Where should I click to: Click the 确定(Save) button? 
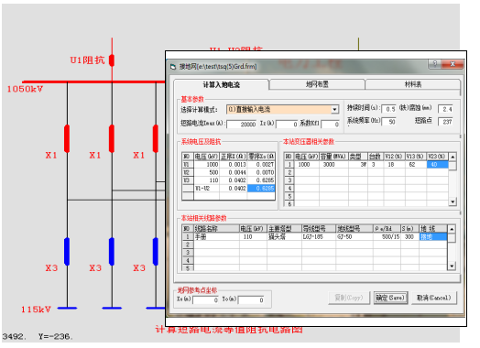click(x=390, y=298)
